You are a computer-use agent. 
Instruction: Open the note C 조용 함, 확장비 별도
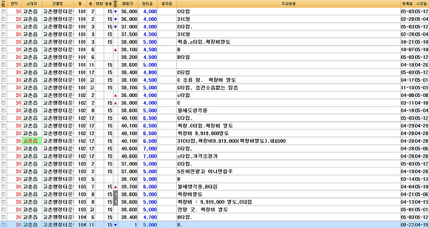click(x=207, y=80)
